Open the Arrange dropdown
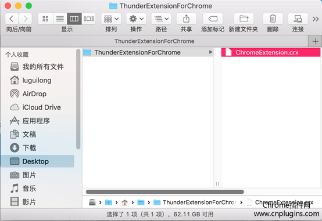322x221 pixels. 111,19
